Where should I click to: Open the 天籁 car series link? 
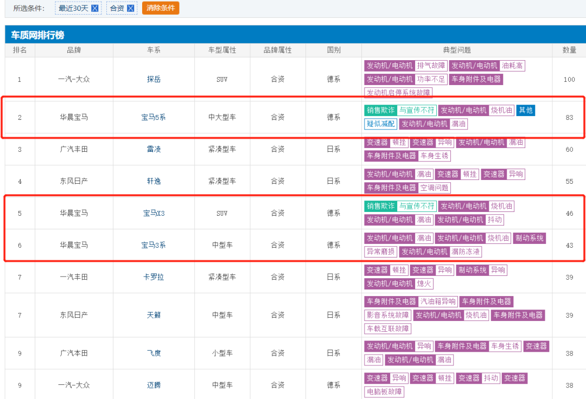pyautogui.click(x=154, y=315)
